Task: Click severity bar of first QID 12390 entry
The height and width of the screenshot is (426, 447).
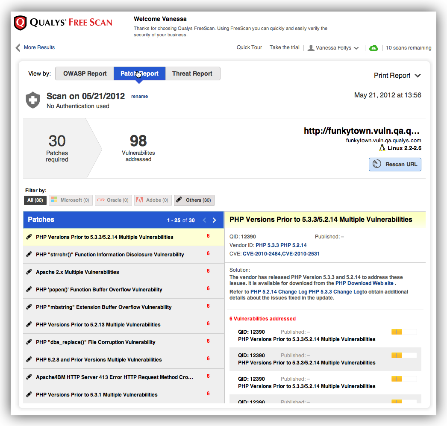Action: tap(404, 332)
